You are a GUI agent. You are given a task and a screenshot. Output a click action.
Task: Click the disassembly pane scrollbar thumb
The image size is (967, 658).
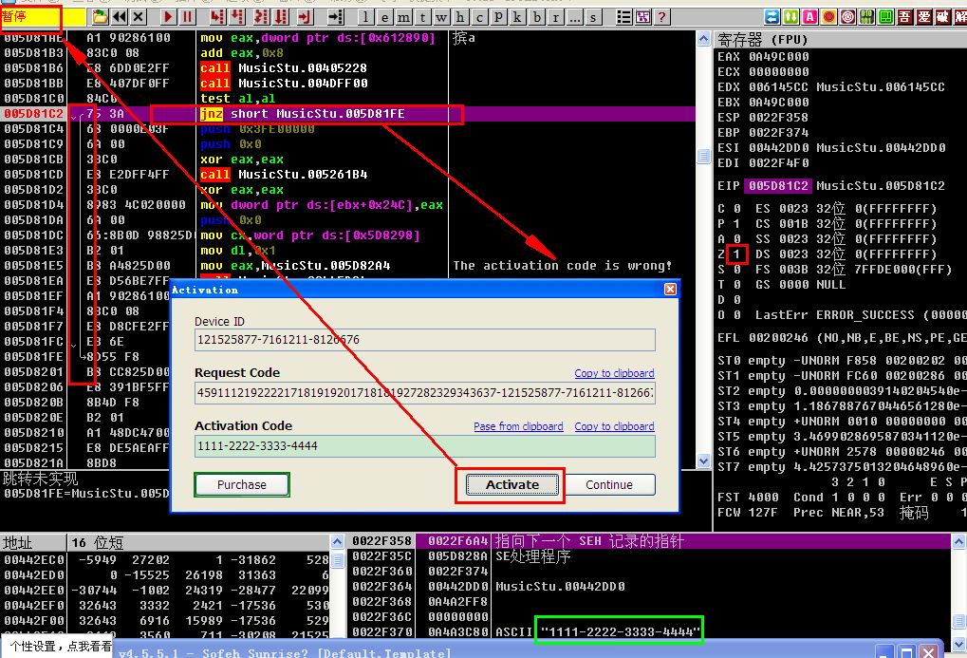coord(704,156)
